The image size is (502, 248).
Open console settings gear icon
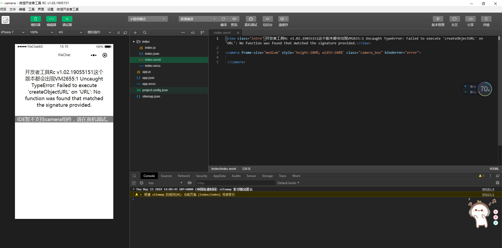coord(498,183)
